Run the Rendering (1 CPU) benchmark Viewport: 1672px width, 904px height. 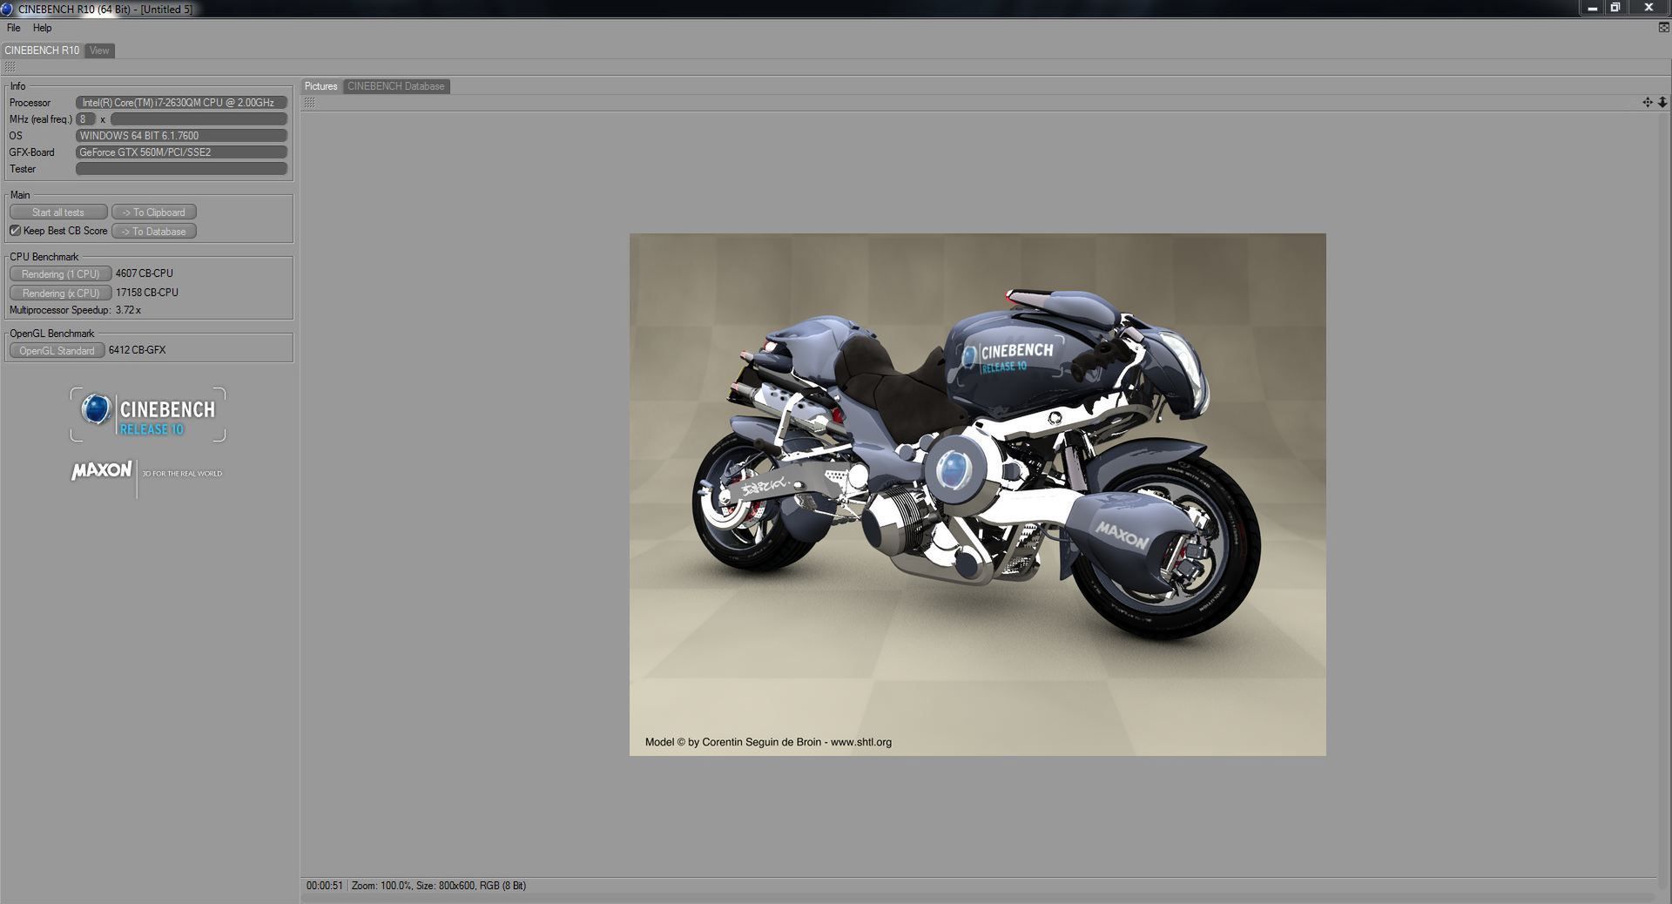(x=60, y=273)
